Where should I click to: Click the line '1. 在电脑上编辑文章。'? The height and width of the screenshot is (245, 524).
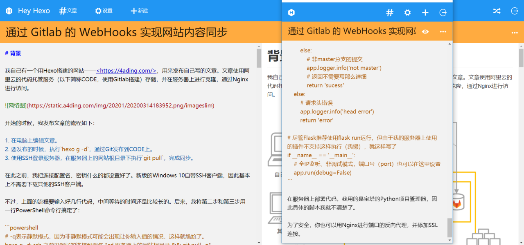32,140
